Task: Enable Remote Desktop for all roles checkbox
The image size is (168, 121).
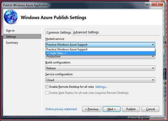Action: 47,87
